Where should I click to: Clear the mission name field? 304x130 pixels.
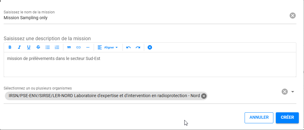pos(293,16)
